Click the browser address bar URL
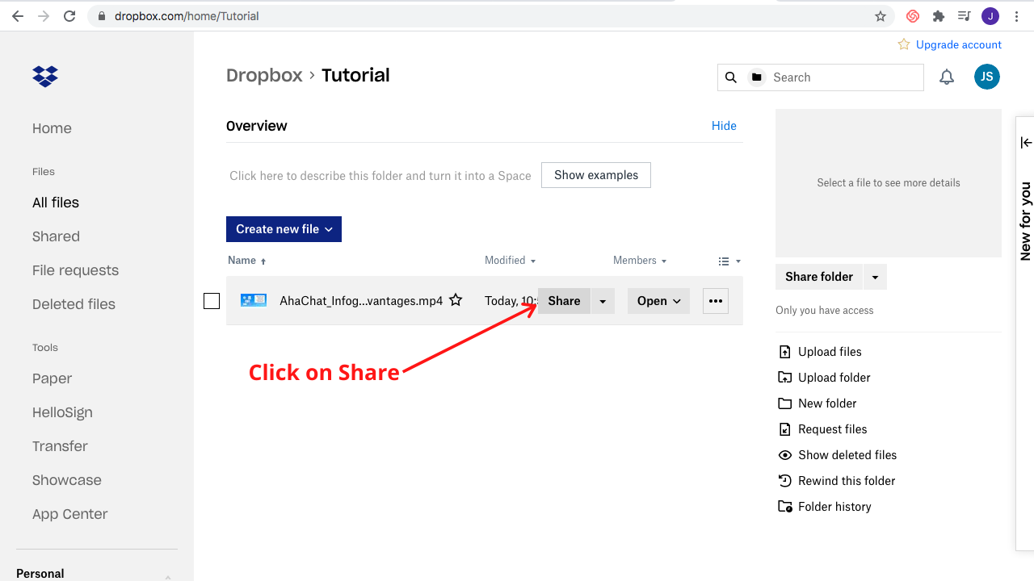Image resolution: width=1034 pixels, height=581 pixels. (187, 16)
